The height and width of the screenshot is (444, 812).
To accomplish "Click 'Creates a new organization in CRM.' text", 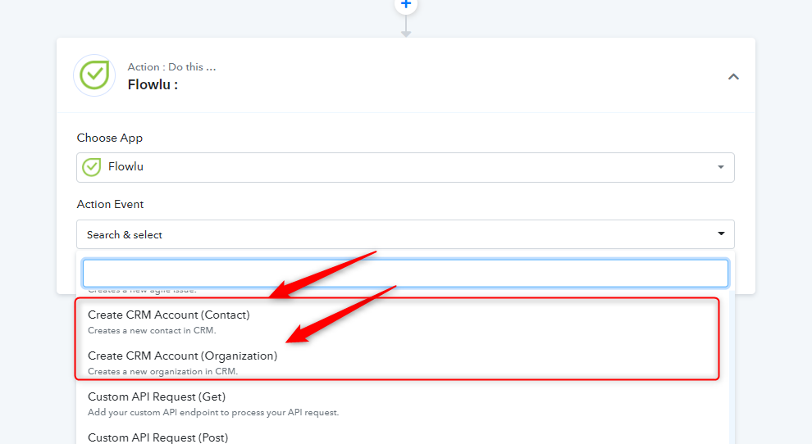I will [x=162, y=372].
